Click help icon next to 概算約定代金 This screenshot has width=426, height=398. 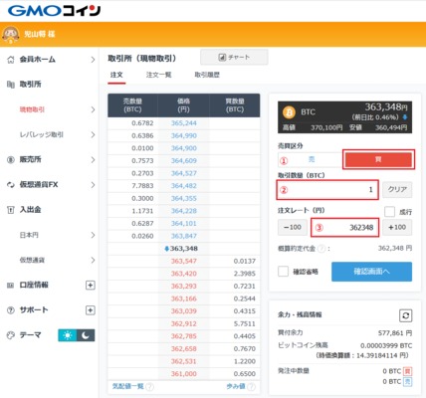[x=321, y=249]
